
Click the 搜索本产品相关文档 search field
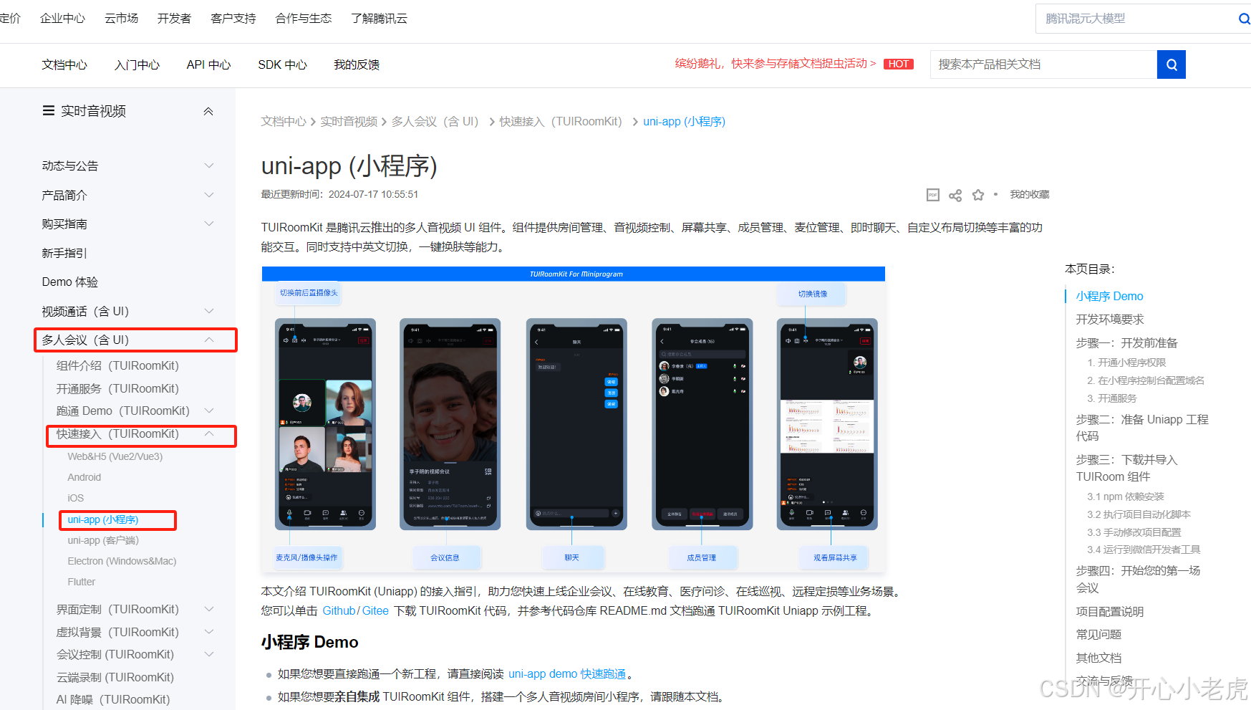1043,64
